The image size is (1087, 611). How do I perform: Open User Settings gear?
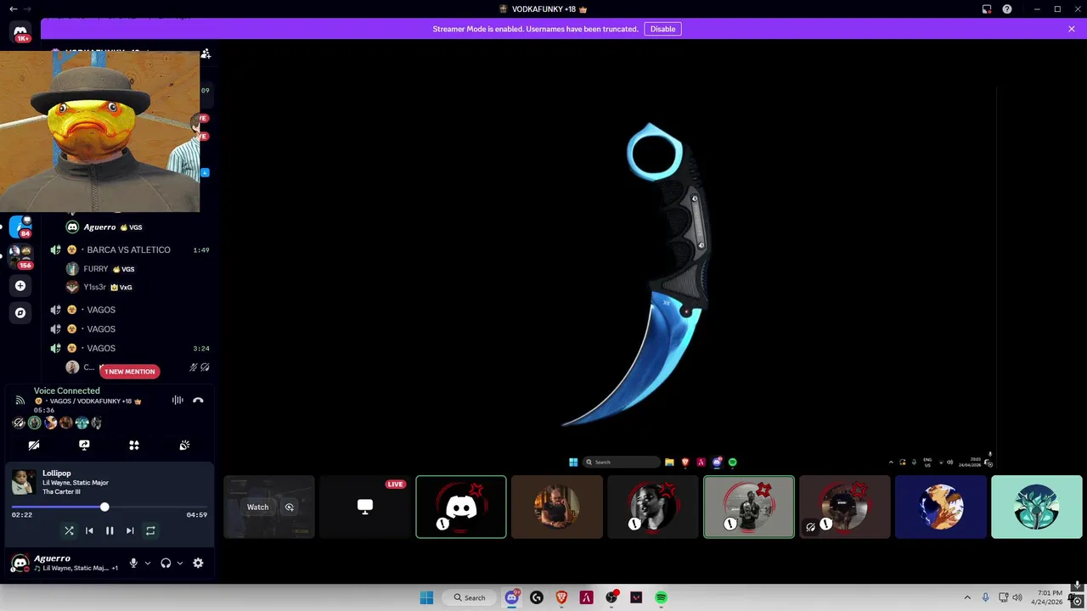point(198,563)
